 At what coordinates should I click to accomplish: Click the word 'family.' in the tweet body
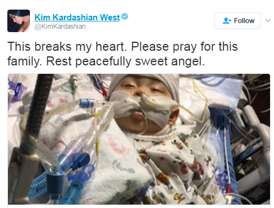pyautogui.click(x=24, y=61)
